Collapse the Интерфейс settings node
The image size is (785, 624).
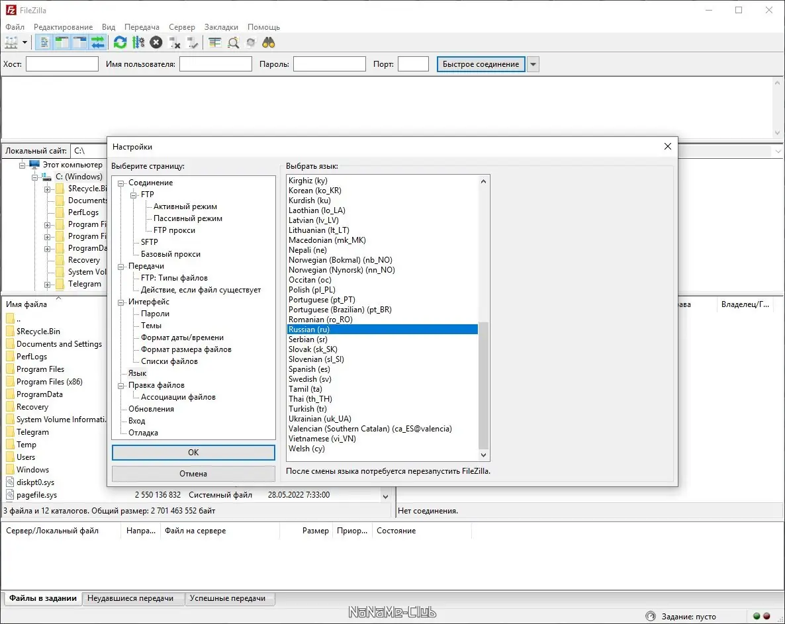120,302
